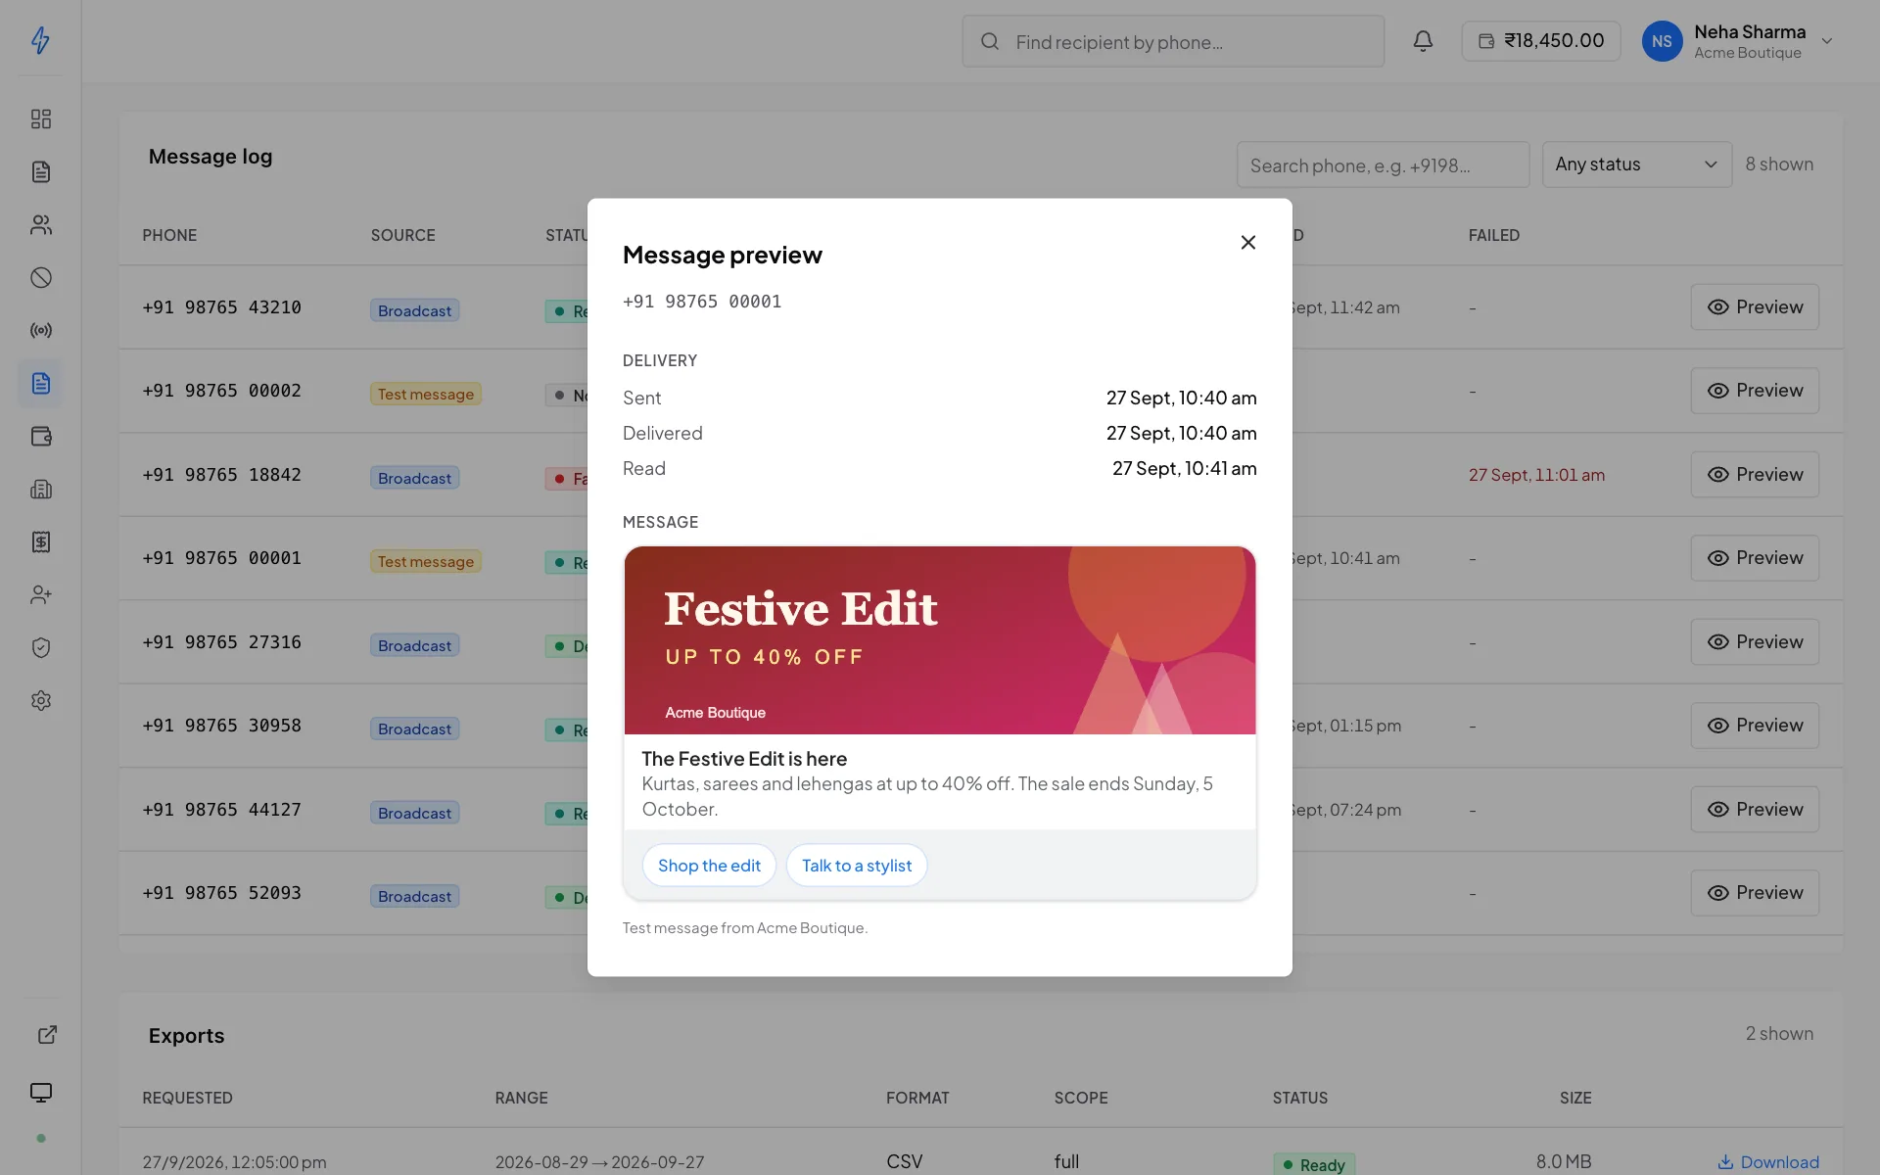Open the blocked circle-slash icon in sidebar

(40, 277)
